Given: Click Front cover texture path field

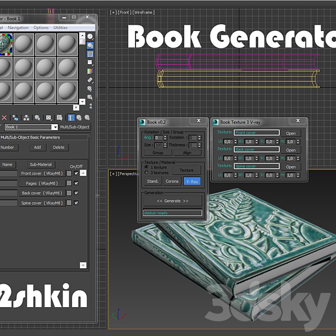Looking at the screenshot, I should point(257,133).
